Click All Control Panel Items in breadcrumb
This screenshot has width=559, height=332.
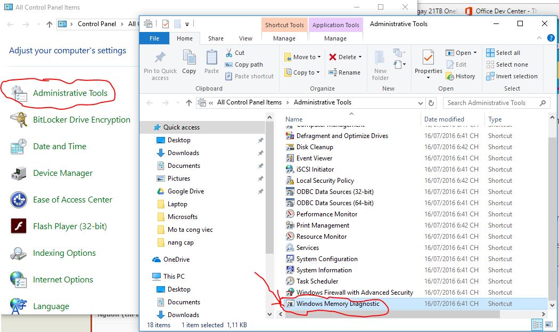[249, 102]
